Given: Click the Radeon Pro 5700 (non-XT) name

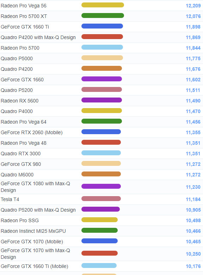Looking at the screenshot, I should [20, 48].
